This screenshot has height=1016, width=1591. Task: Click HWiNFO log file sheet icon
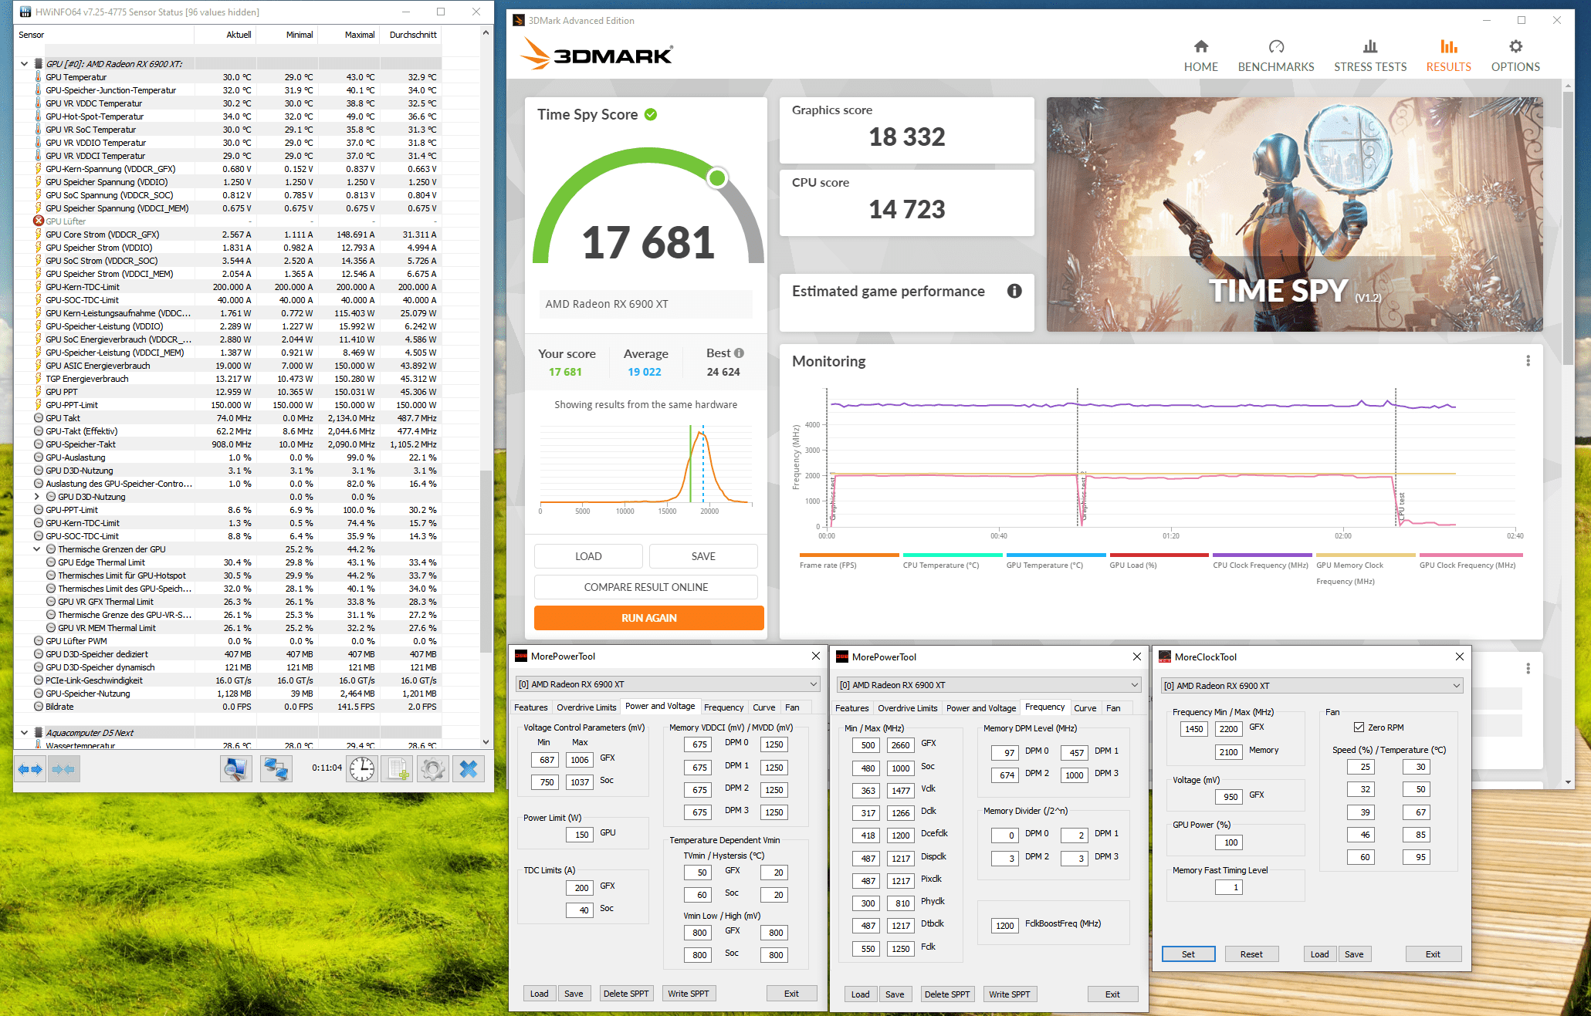(398, 769)
